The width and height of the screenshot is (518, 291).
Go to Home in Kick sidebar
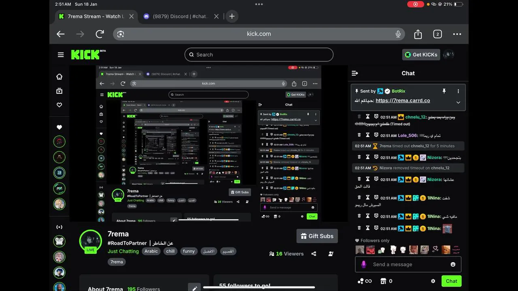click(59, 77)
